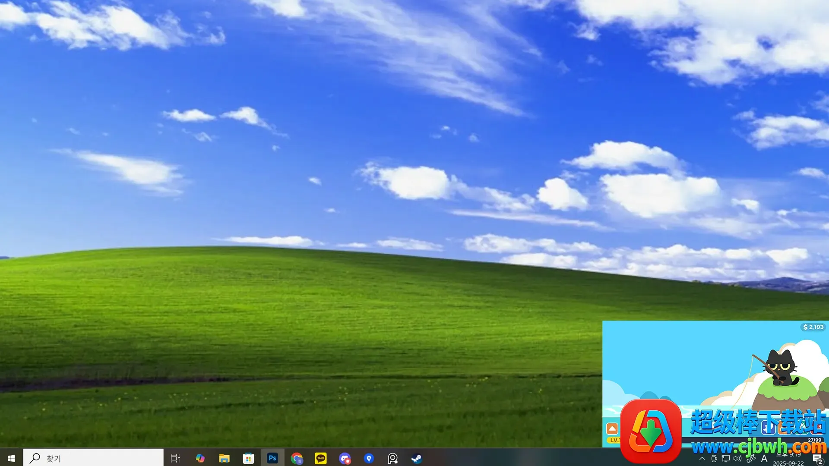Screen dimensions: 829x466
Task: Click the fishing cat in the game
Action: click(781, 368)
